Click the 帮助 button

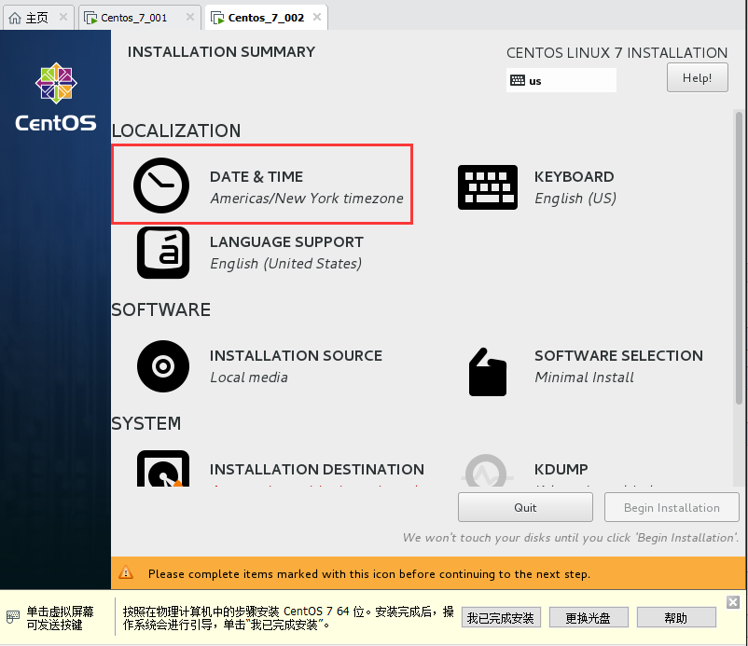tap(676, 618)
